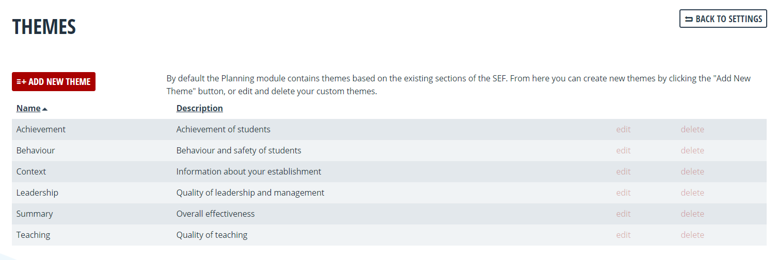The height and width of the screenshot is (260, 777).
Task: Edit the Behaviour theme
Action: [x=623, y=150]
